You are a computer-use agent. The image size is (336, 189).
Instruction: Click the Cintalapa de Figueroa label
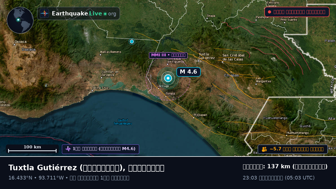tap(176, 60)
